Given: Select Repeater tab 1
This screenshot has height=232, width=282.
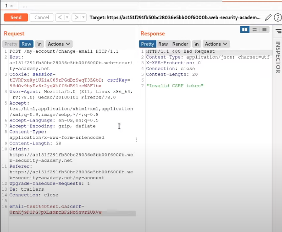Looking at the screenshot, I should pyautogui.click(x=6, y=6).
